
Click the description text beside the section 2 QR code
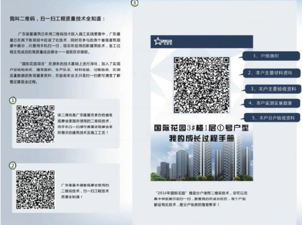pos(85,191)
